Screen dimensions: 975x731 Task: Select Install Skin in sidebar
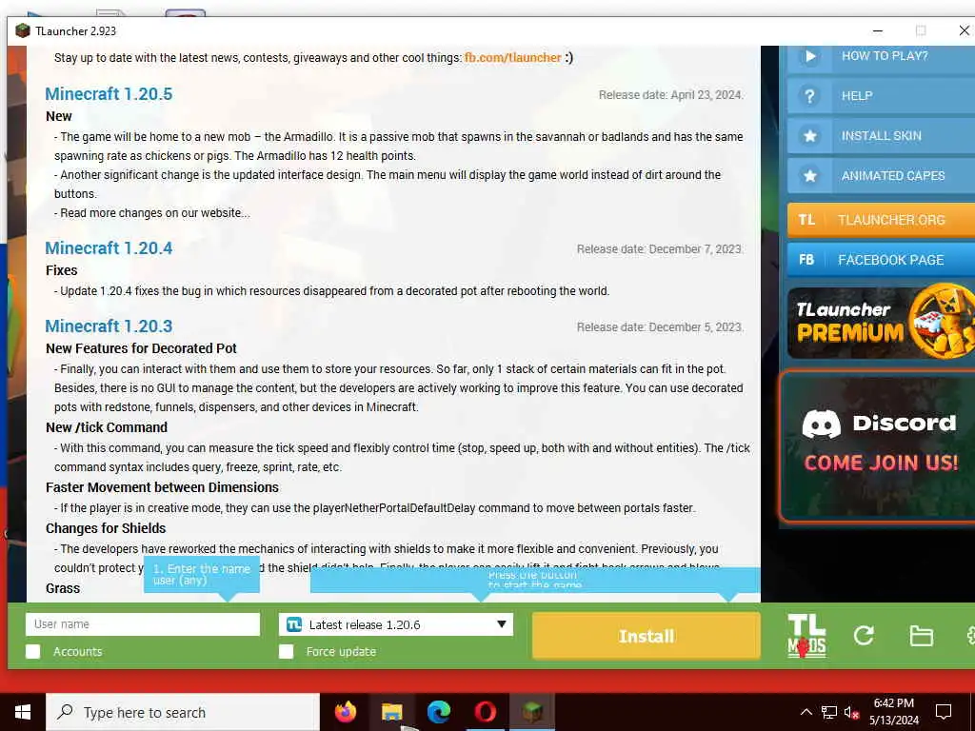click(x=881, y=135)
